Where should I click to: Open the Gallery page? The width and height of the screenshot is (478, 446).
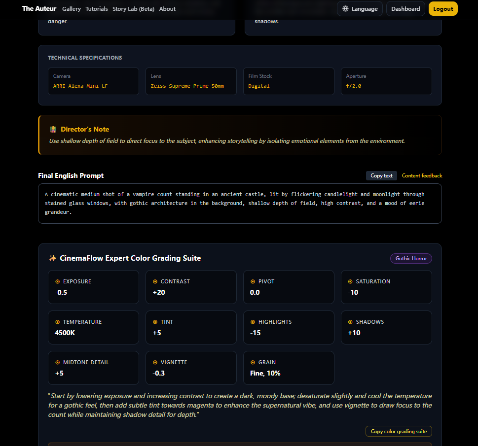(x=72, y=9)
